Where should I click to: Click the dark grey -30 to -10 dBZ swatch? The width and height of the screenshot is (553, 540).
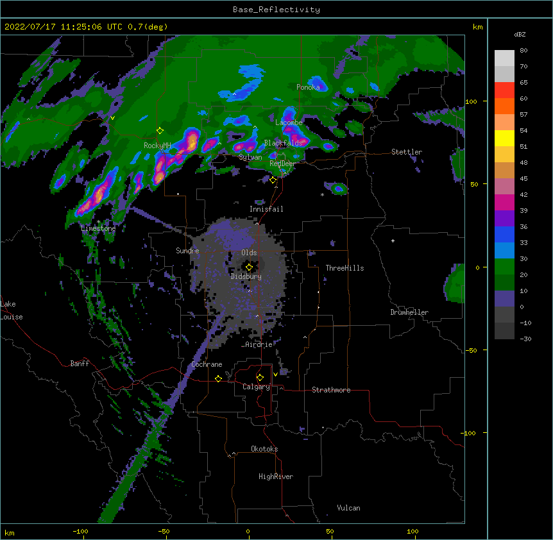coord(504,331)
